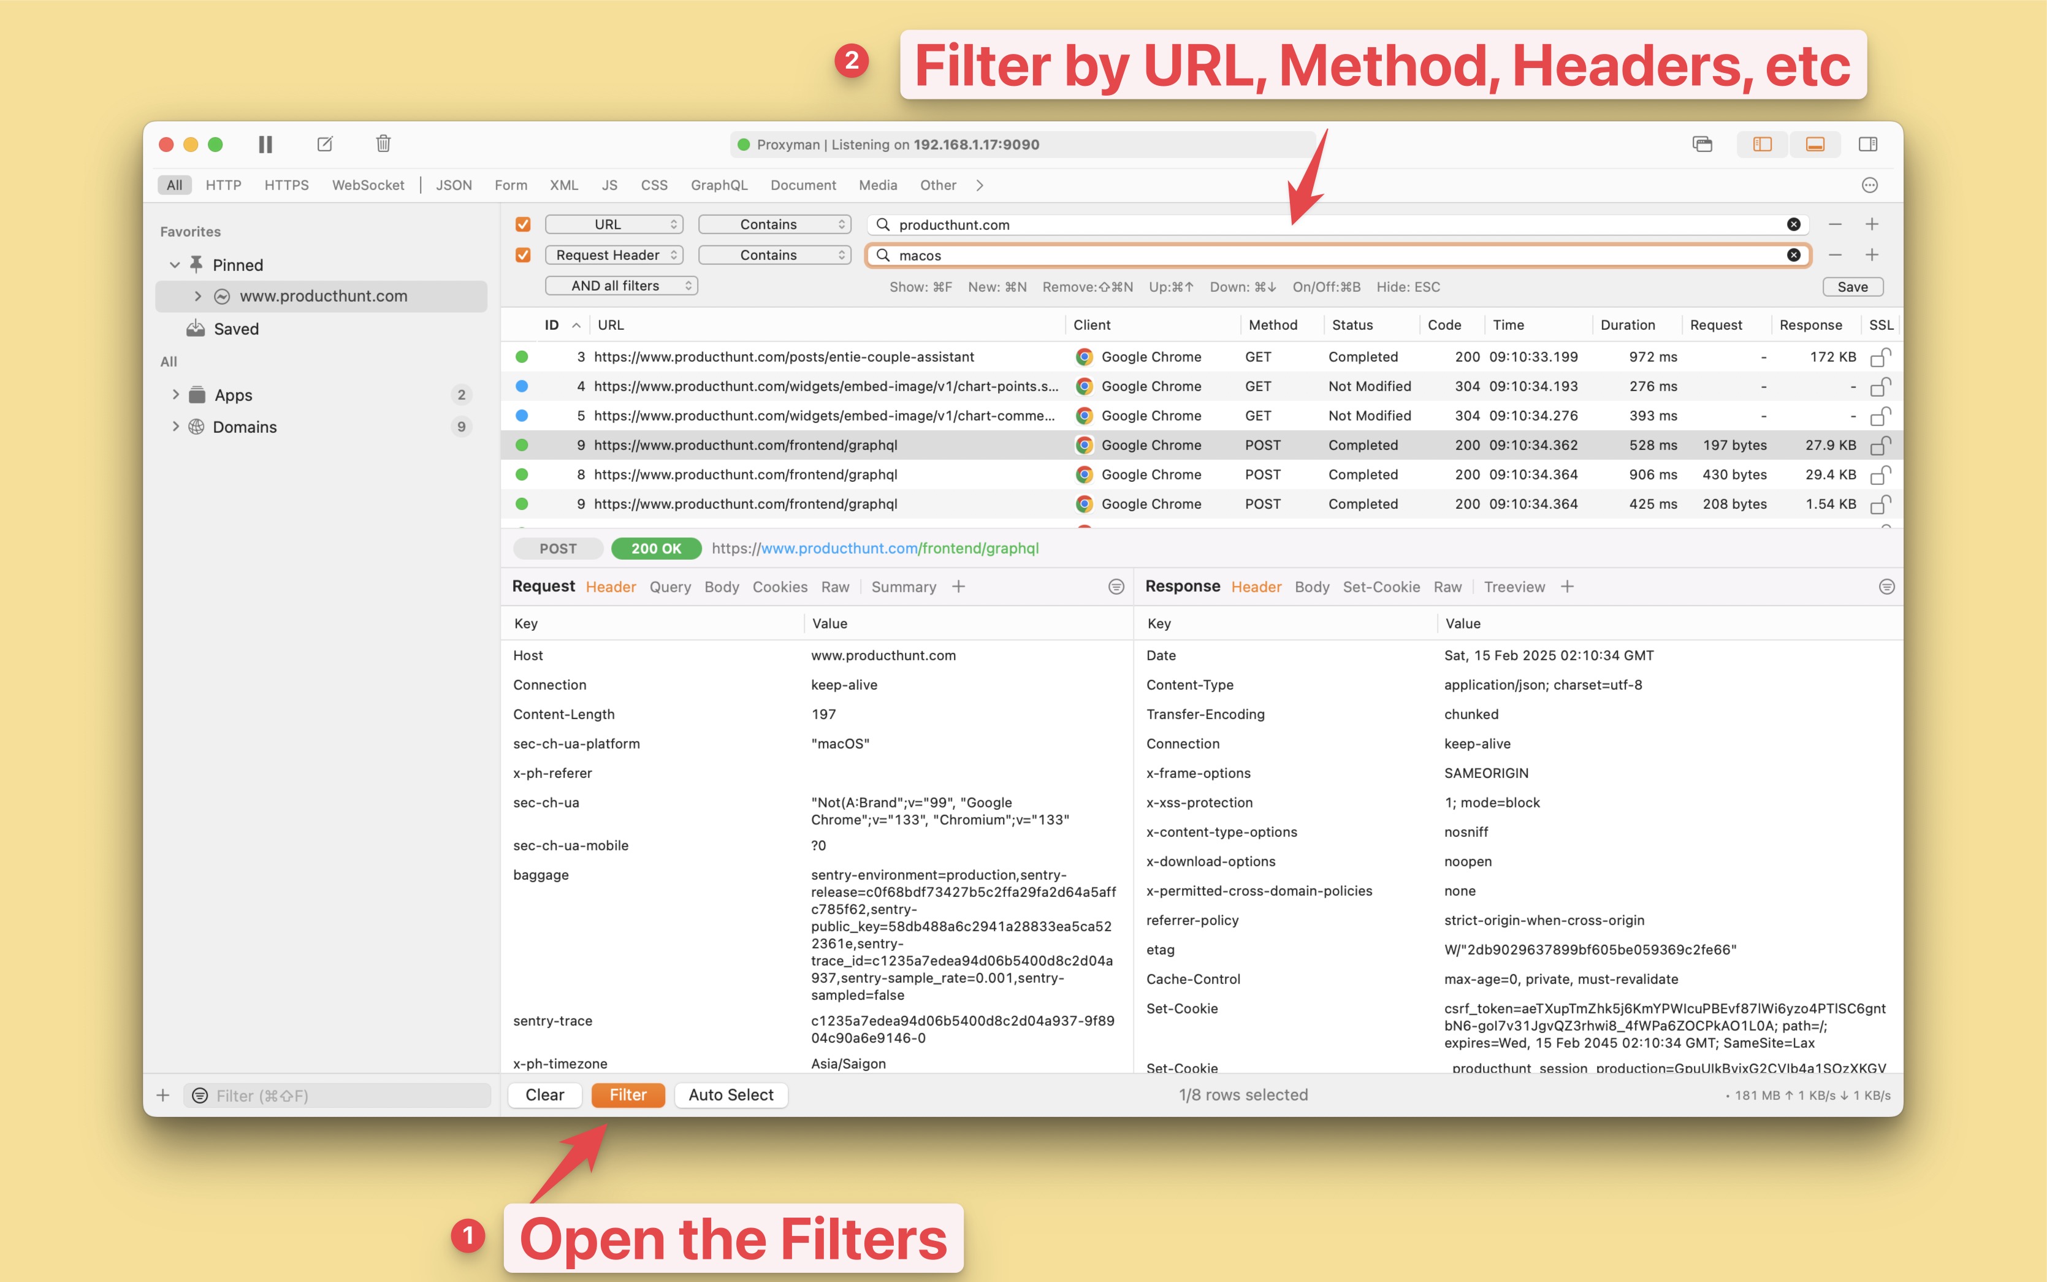Add a filter after Request Header row
2047x1282 pixels.
(1872, 255)
